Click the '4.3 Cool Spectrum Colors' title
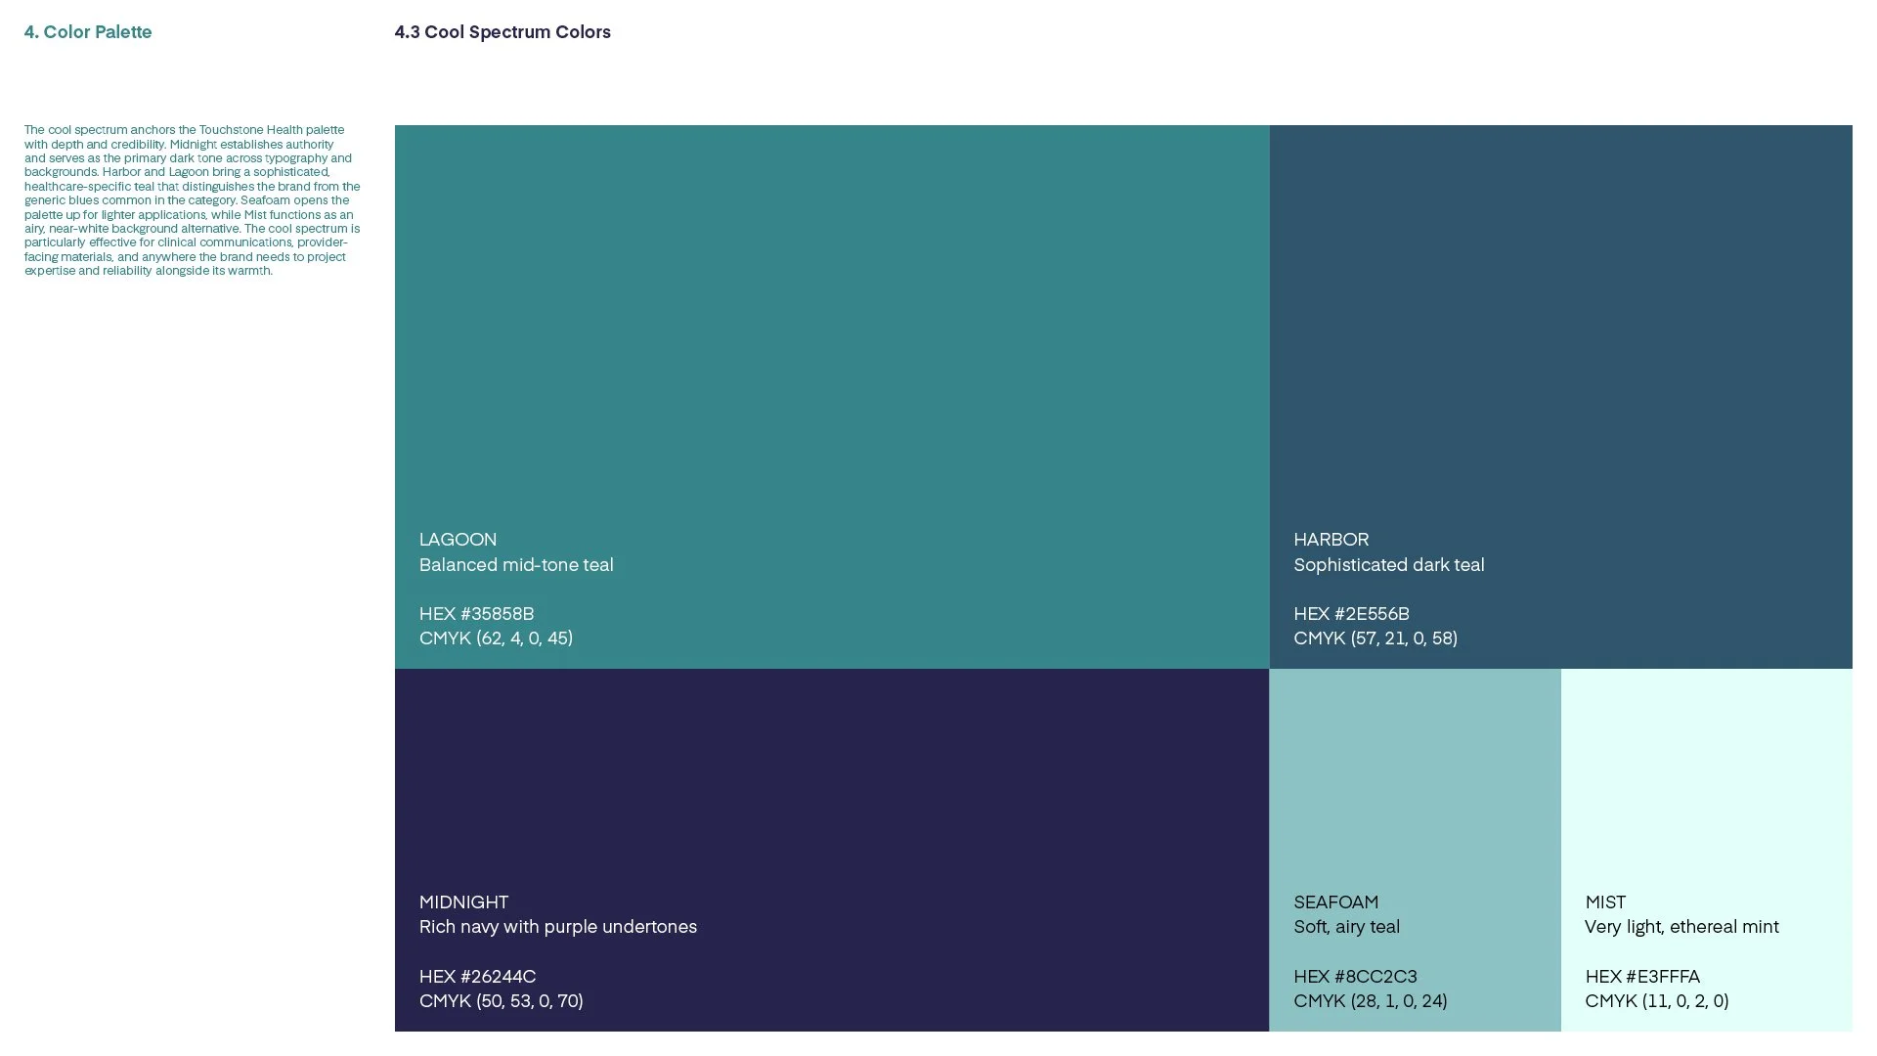Image resolution: width=1877 pixels, height=1056 pixels. click(502, 32)
